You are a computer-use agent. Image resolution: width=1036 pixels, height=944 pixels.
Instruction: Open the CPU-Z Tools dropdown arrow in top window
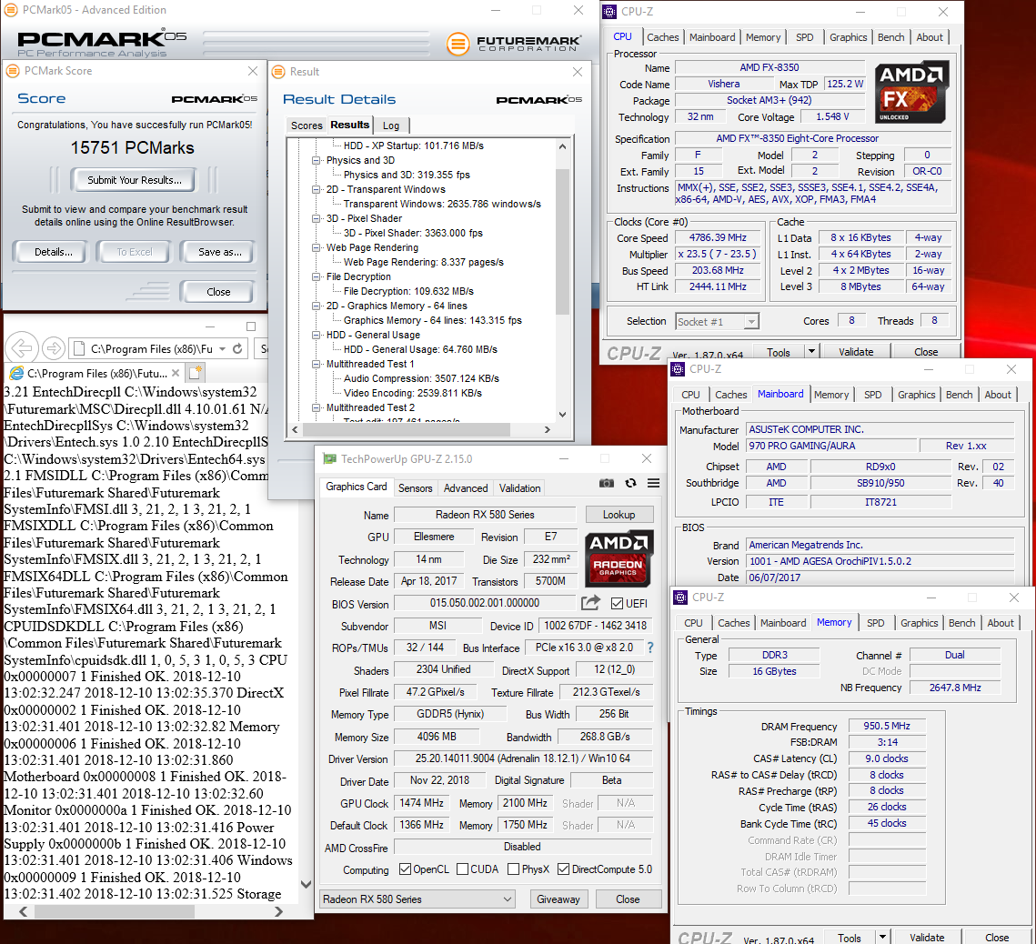(x=811, y=351)
